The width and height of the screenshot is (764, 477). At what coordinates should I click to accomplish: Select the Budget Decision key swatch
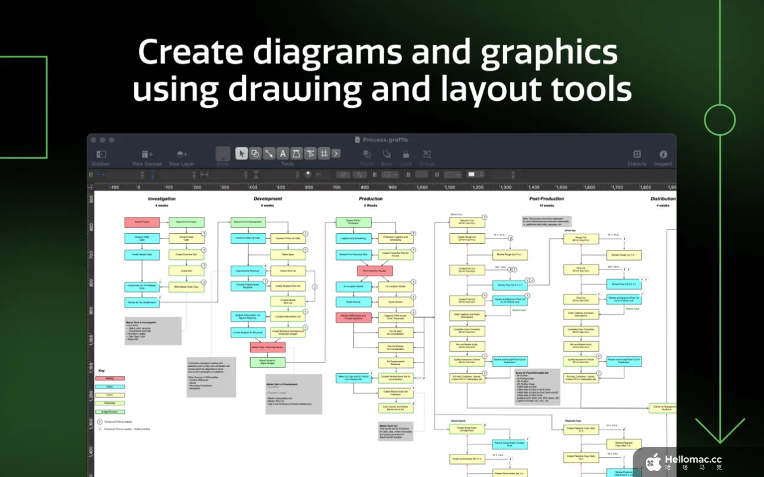click(x=110, y=412)
